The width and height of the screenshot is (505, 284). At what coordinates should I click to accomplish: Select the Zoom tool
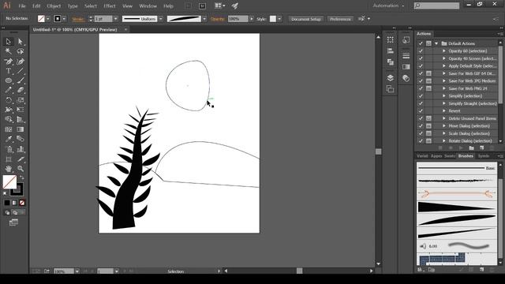point(21,169)
